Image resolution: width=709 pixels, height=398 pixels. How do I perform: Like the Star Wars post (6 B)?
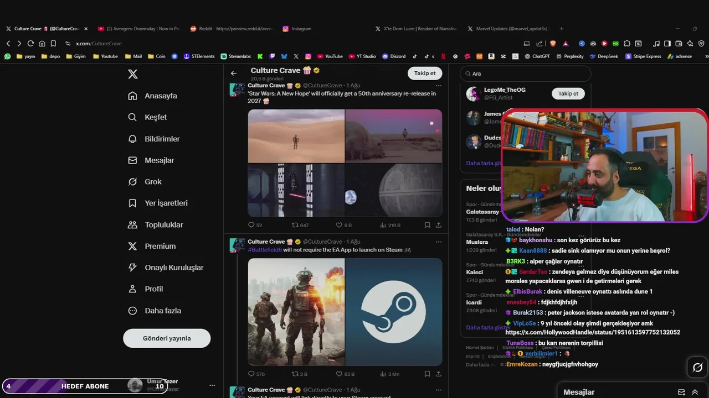pyautogui.click(x=344, y=225)
